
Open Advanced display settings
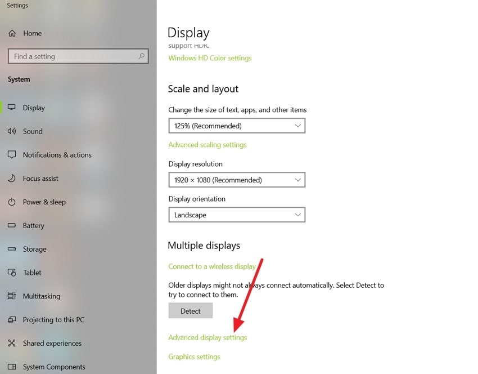coord(208,337)
